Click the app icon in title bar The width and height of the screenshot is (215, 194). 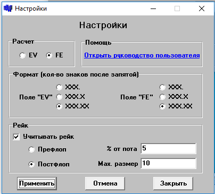pos(8,9)
